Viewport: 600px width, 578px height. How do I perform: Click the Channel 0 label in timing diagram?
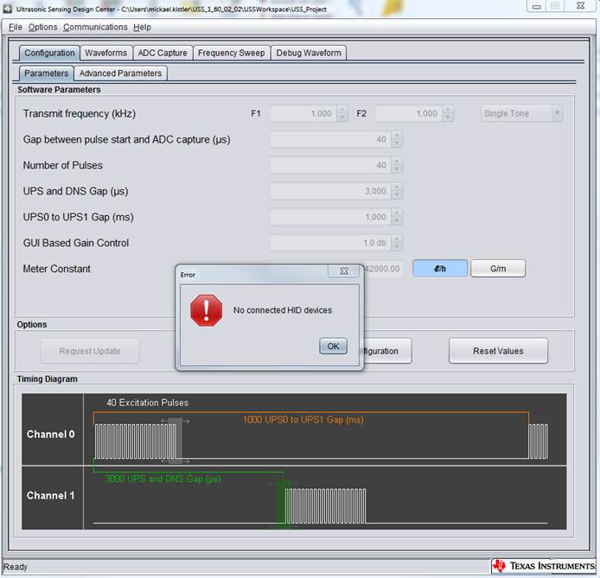click(50, 435)
